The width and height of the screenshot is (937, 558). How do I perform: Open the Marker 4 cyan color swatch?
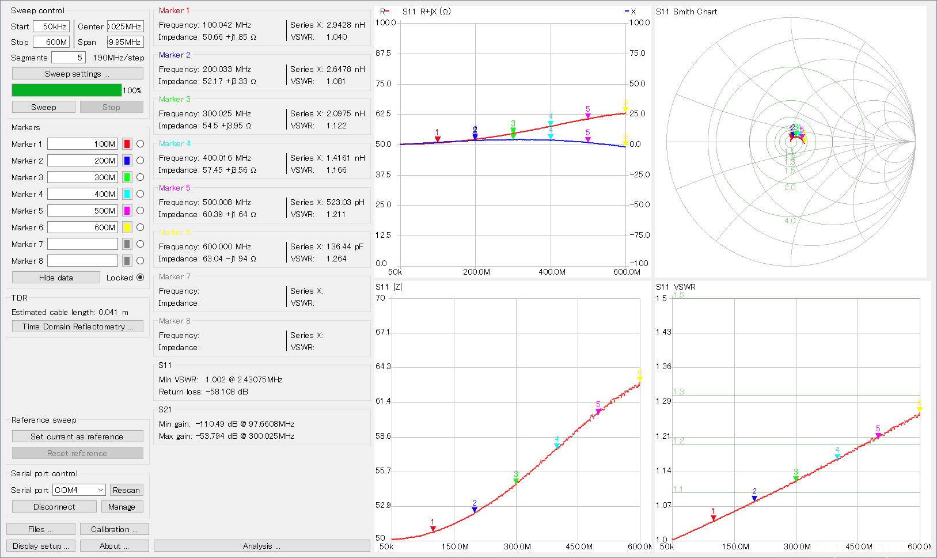coord(127,194)
